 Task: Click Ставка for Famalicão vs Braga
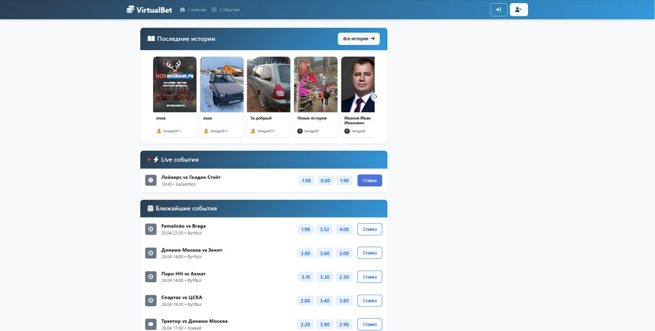tap(369, 229)
